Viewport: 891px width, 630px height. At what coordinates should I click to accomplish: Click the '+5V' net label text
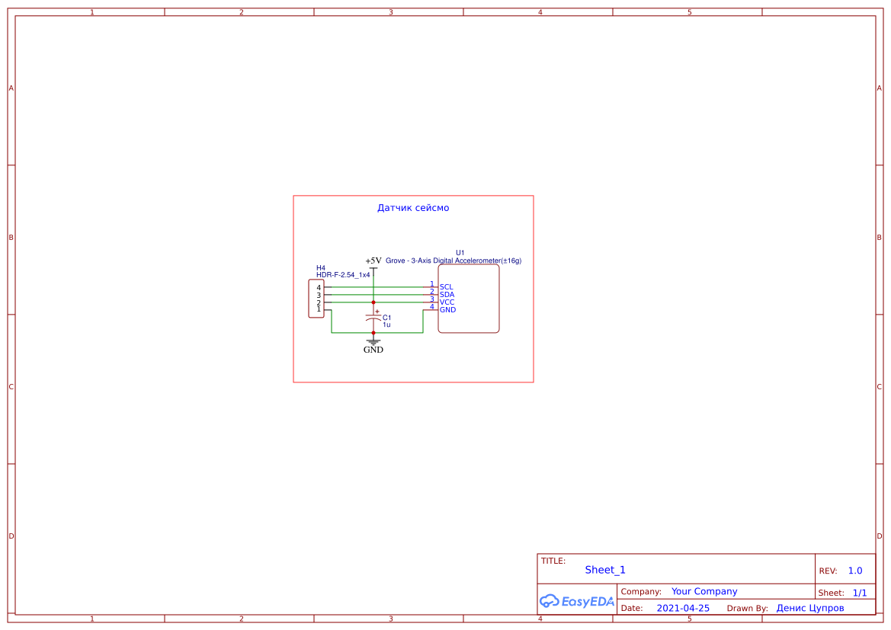coord(373,261)
